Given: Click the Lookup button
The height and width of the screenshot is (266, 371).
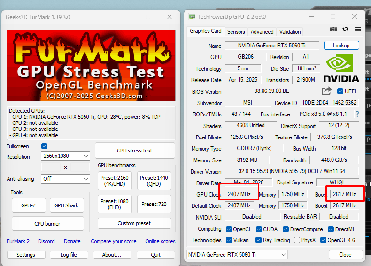Looking at the screenshot, I should coord(341,46).
